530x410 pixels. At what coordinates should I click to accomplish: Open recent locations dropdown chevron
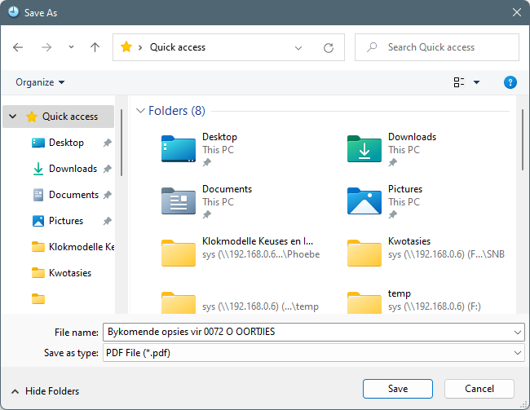[71, 47]
